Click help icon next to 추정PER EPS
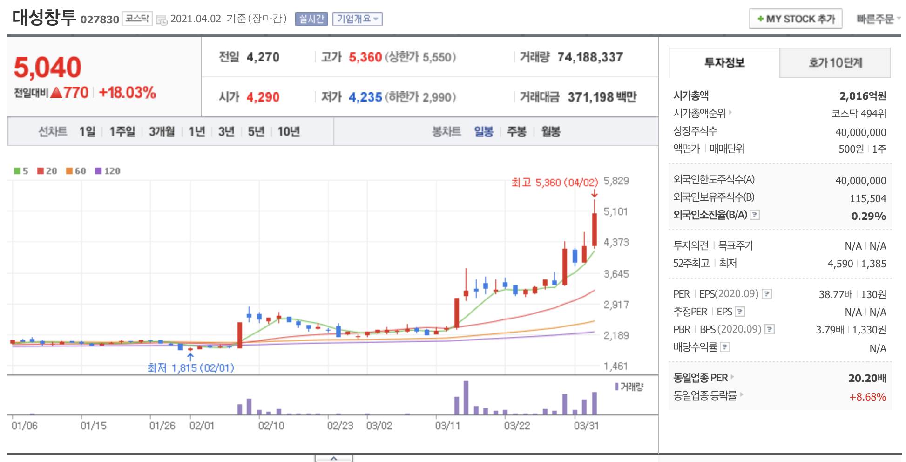Image resolution: width=906 pixels, height=462 pixels. pos(740,312)
